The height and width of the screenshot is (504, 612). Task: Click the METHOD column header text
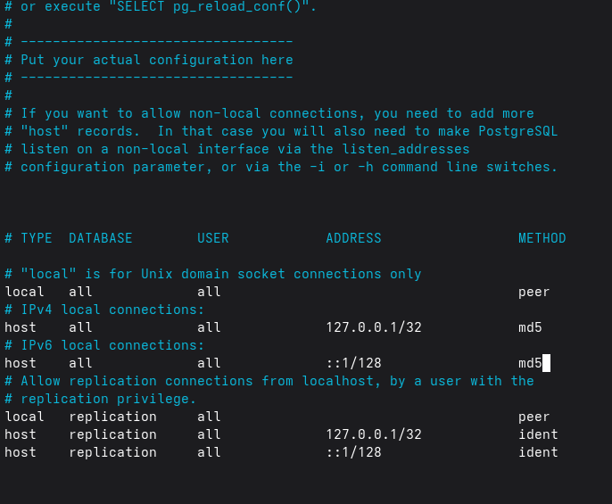tap(542, 238)
